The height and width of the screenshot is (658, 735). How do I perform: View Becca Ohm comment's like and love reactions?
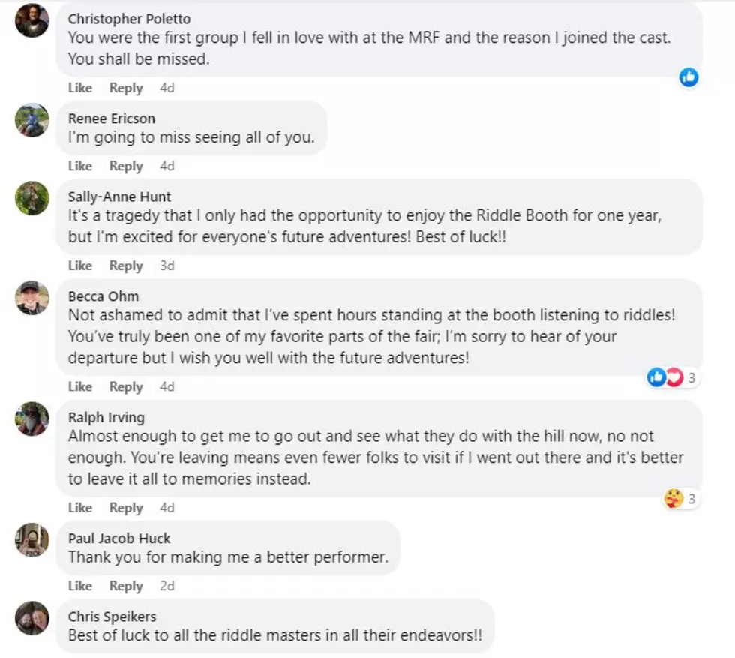[x=673, y=377]
